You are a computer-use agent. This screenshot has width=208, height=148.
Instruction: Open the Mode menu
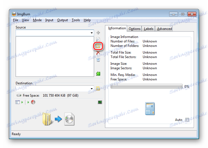pos(37,20)
